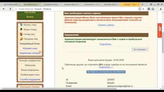Open Yandex home via the Я icon

(10, 9)
